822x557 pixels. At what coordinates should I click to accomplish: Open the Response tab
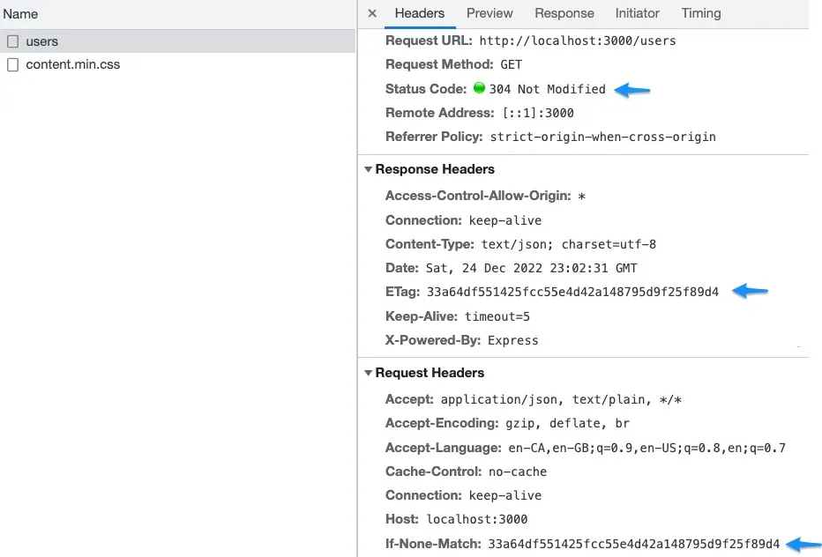(564, 13)
